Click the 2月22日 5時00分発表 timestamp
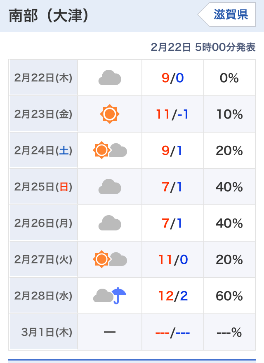The width and height of the screenshot is (264, 363). [203, 47]
